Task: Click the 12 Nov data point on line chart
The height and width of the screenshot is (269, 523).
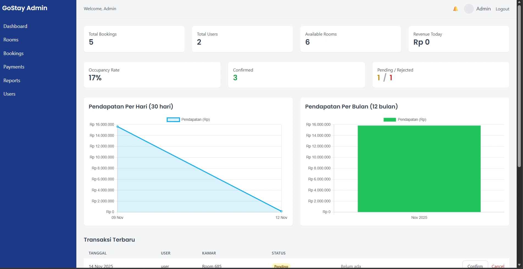Action: click(x=281, y=211)
